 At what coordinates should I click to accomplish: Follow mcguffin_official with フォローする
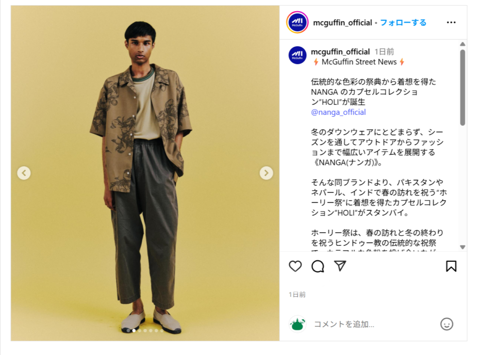pos(403,22)
